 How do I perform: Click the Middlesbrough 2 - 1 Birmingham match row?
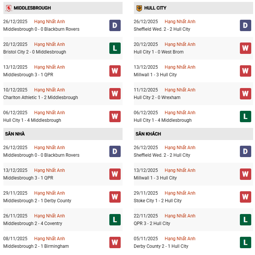click(x=36, y=246)
